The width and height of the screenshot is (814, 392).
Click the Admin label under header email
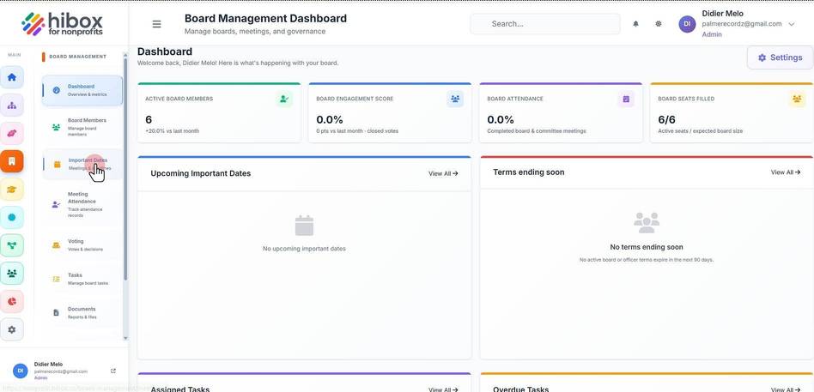pos(712,35)
